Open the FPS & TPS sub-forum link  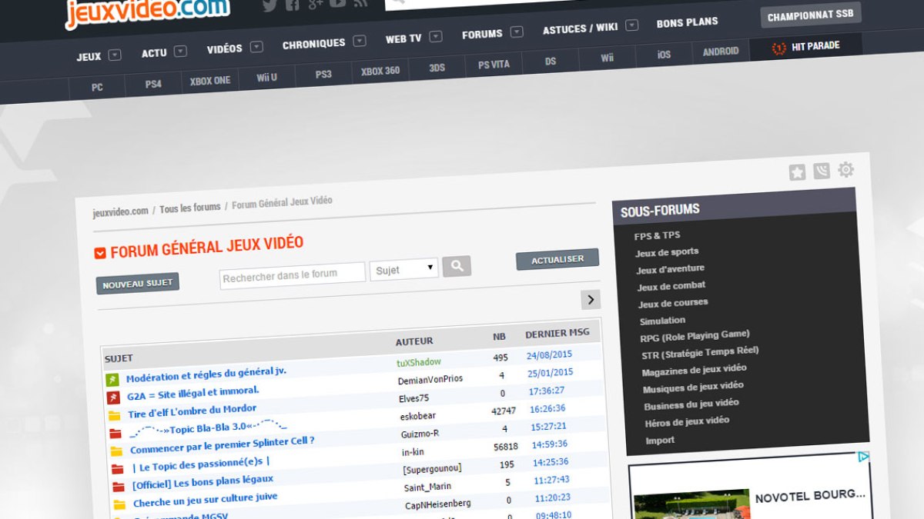(657, 235)
